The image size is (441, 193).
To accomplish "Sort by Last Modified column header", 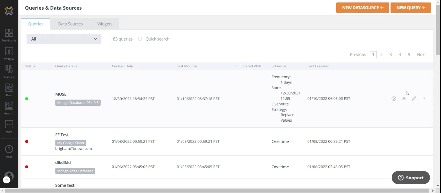I will [187, 66].
